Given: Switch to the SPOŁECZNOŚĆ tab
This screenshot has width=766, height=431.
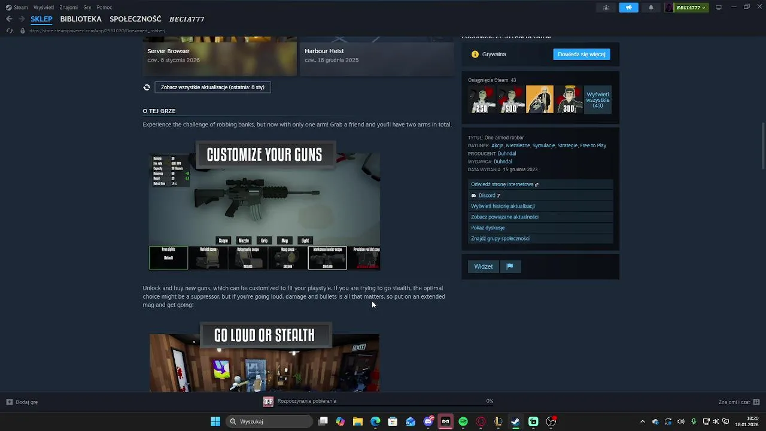Looking at the screenshot, I should 135,19.
